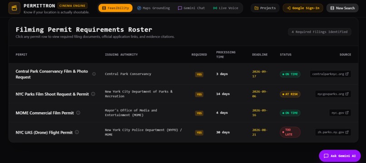Click the PERMIT column header
366x163 pixels.
(x=21, y=54)
